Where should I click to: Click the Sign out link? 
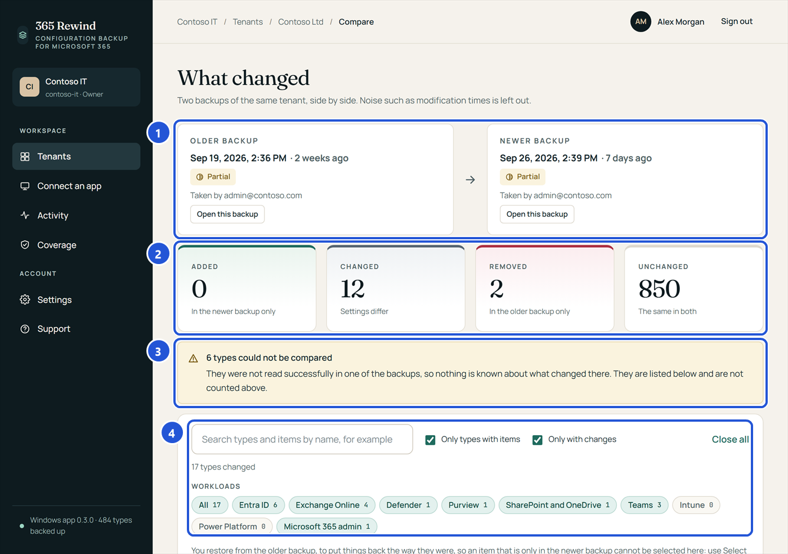[736, 21]
